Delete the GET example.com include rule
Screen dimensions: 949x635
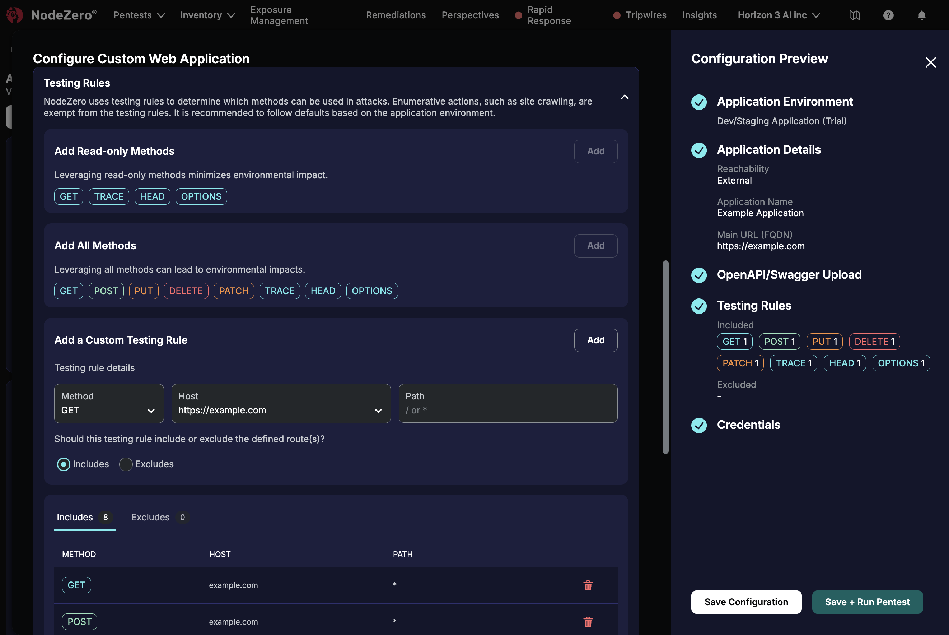pyautogui.click(x=588, y=585)
